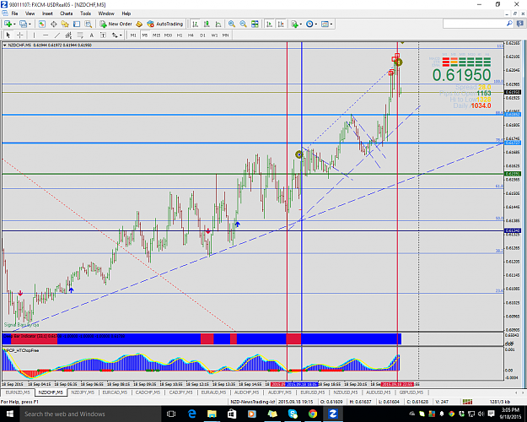Expand the Templates dropdown arrow
The width and height of the screenshot is (527, 422).
[331, 24]
